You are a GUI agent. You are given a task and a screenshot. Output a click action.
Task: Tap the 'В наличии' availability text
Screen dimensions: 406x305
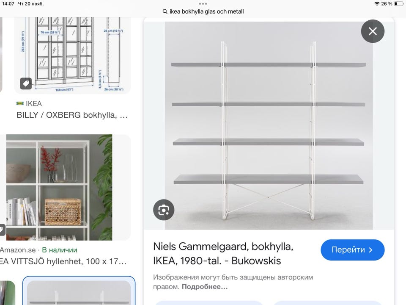point(60,250)
